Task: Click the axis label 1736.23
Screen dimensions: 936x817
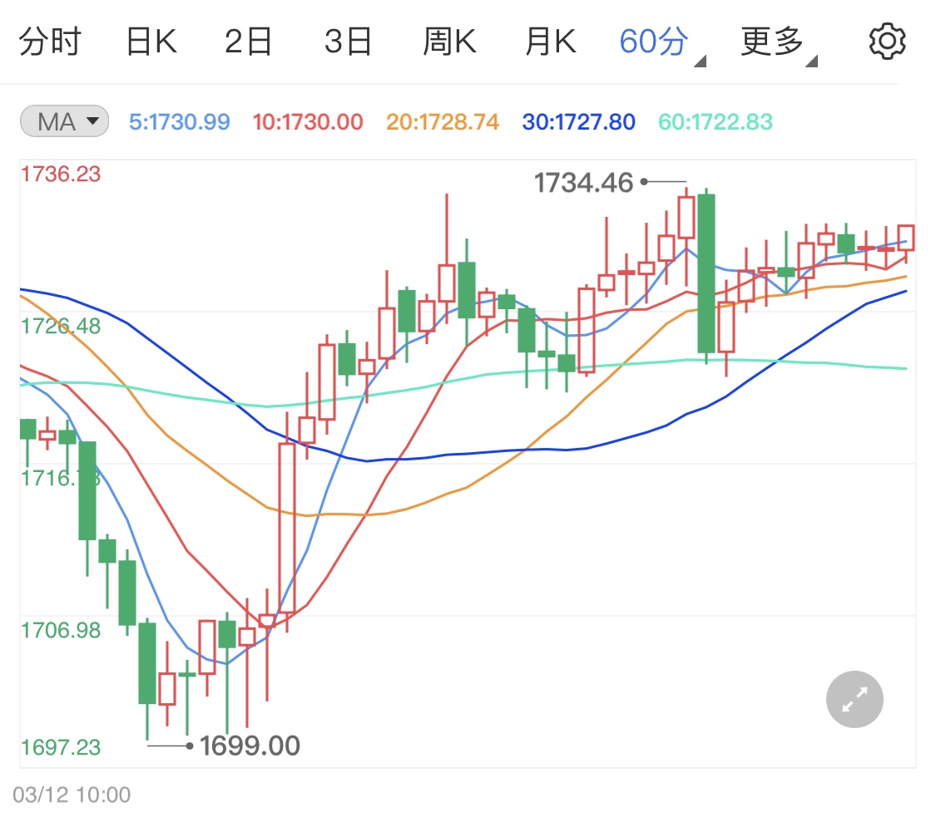Action: pyautogui.click(x=61, y=175)
